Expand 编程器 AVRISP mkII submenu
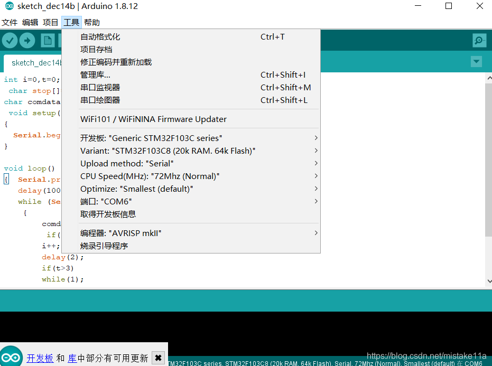The image size is (492, 366). (x=191, y=233)
